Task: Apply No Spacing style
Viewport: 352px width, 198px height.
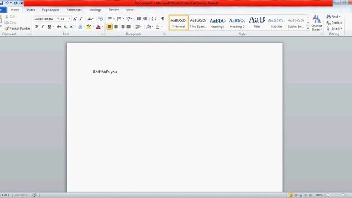Action: point(198,23)
